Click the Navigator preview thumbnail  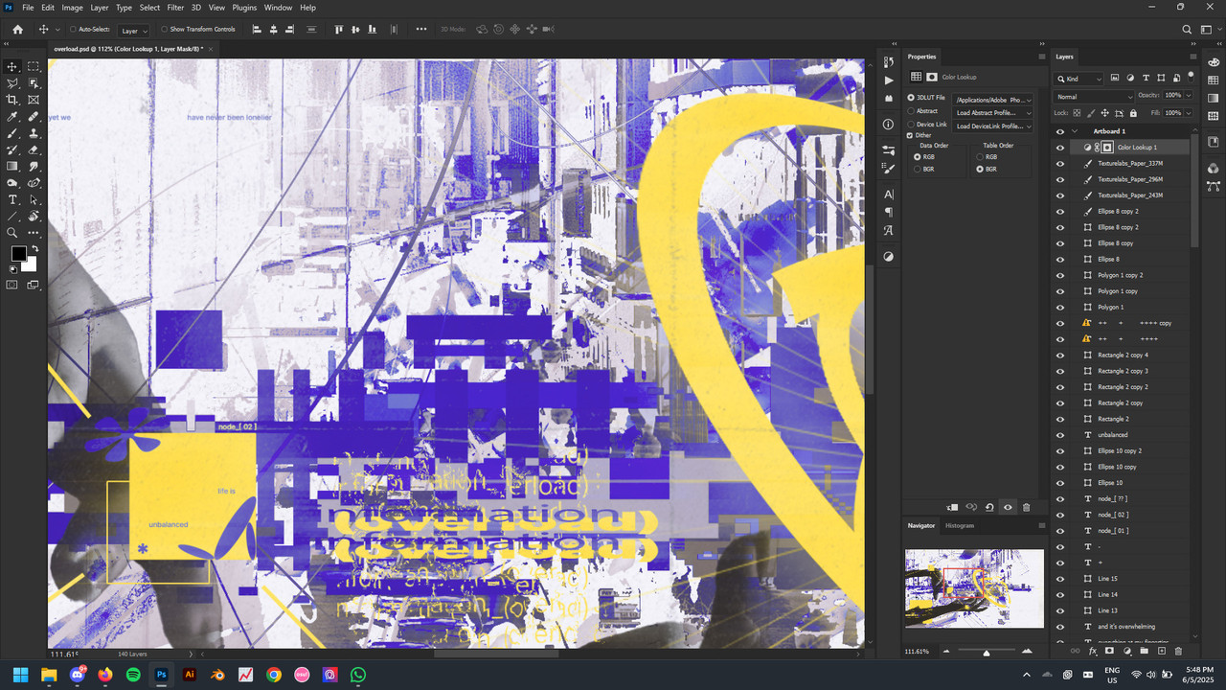[x=974, y=588]
